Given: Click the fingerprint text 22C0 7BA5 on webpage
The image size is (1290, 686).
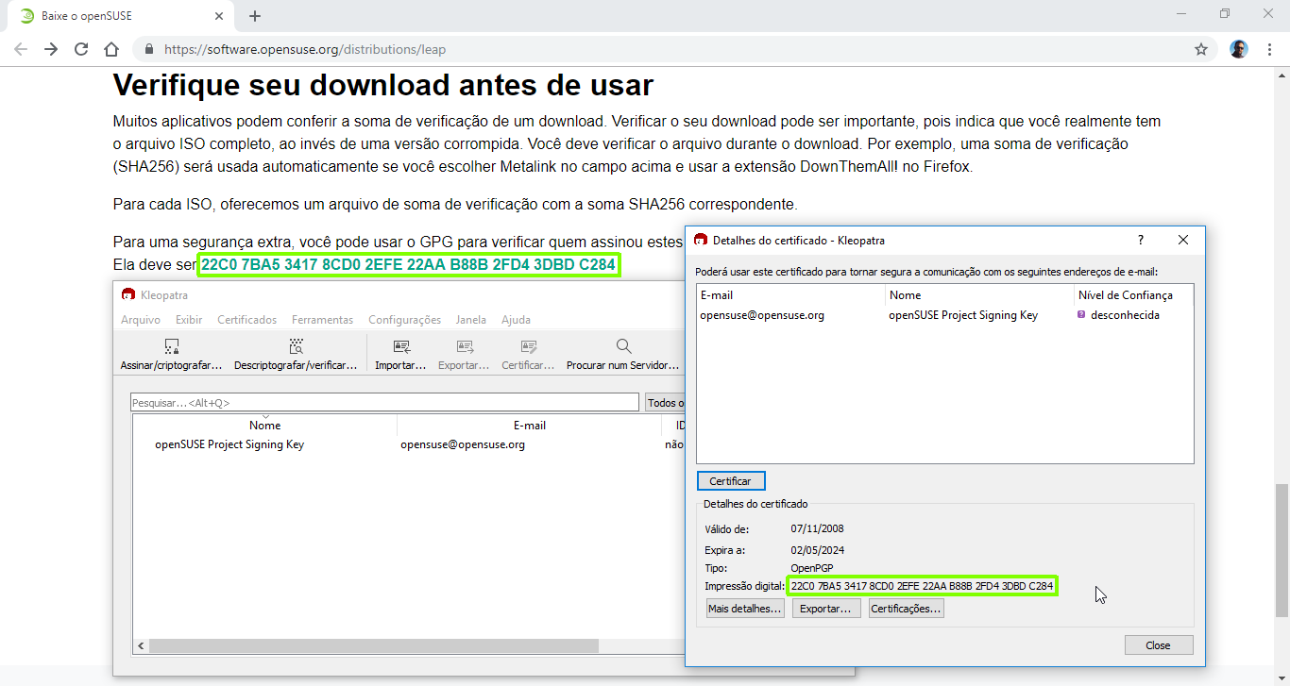Looking at the screenshot, I should pyautogui.click(x=408, y=265).
